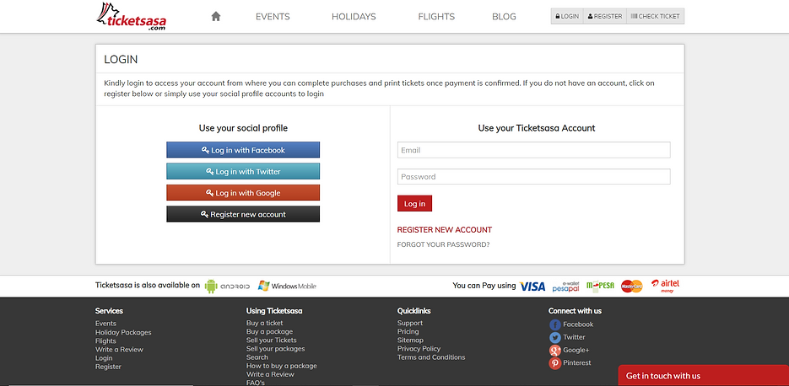
Task: Go to the Flights menu item
Action: click(x=436, y=16)
